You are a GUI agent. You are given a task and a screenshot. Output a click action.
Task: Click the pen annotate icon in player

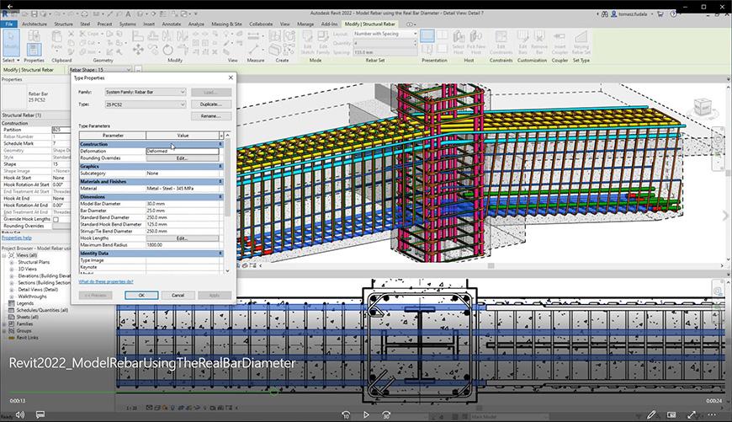pyautogui.click(x=651, y=414)
